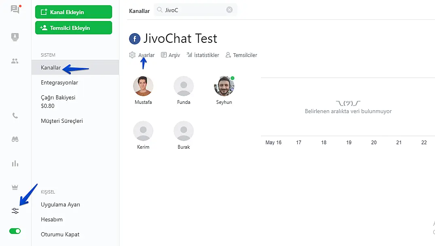Open the visitors monitor icon
Viewport: 435px width, 246px height.
coord(15,37)
